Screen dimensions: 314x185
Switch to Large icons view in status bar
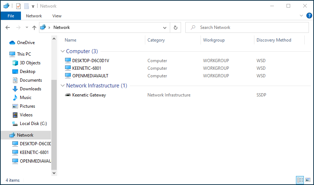(x=308, y=180)
